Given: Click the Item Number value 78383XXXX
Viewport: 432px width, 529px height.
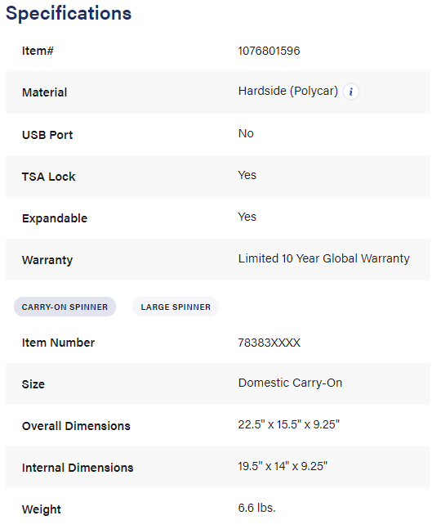Looking at the screenshot, I should tap(269, 343).
